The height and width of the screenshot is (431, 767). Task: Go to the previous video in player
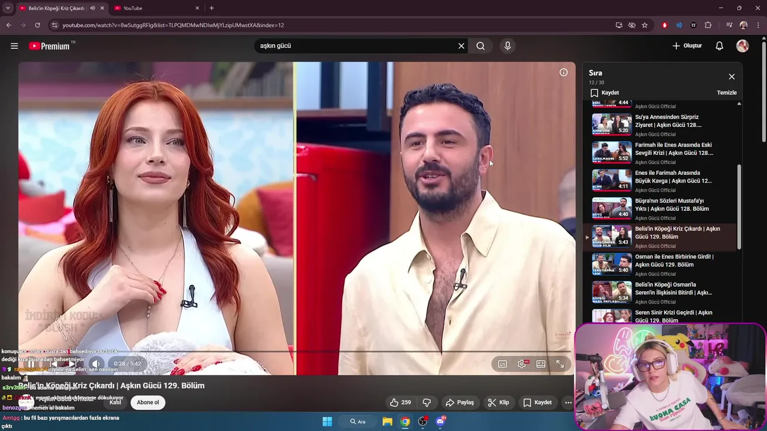pos(53,364)
